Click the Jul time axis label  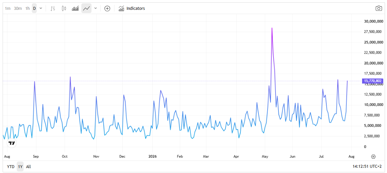point(321,157)
